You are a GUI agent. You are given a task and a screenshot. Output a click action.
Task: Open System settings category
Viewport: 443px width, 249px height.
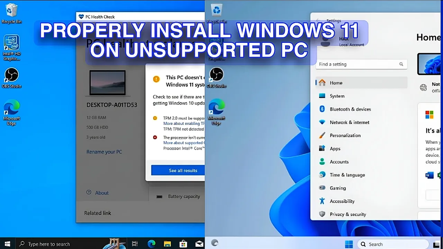coord(361,96)
